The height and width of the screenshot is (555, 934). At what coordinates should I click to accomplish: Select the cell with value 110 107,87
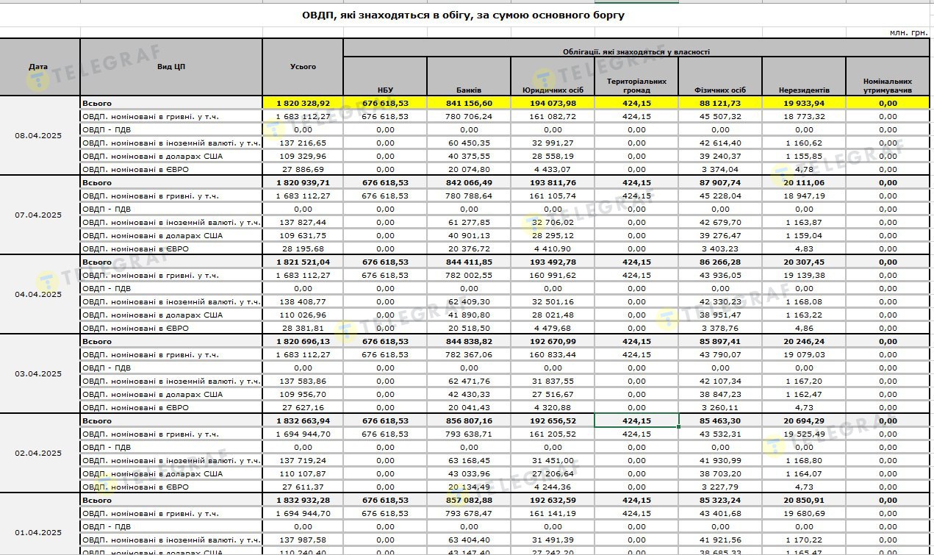(303, 473)
